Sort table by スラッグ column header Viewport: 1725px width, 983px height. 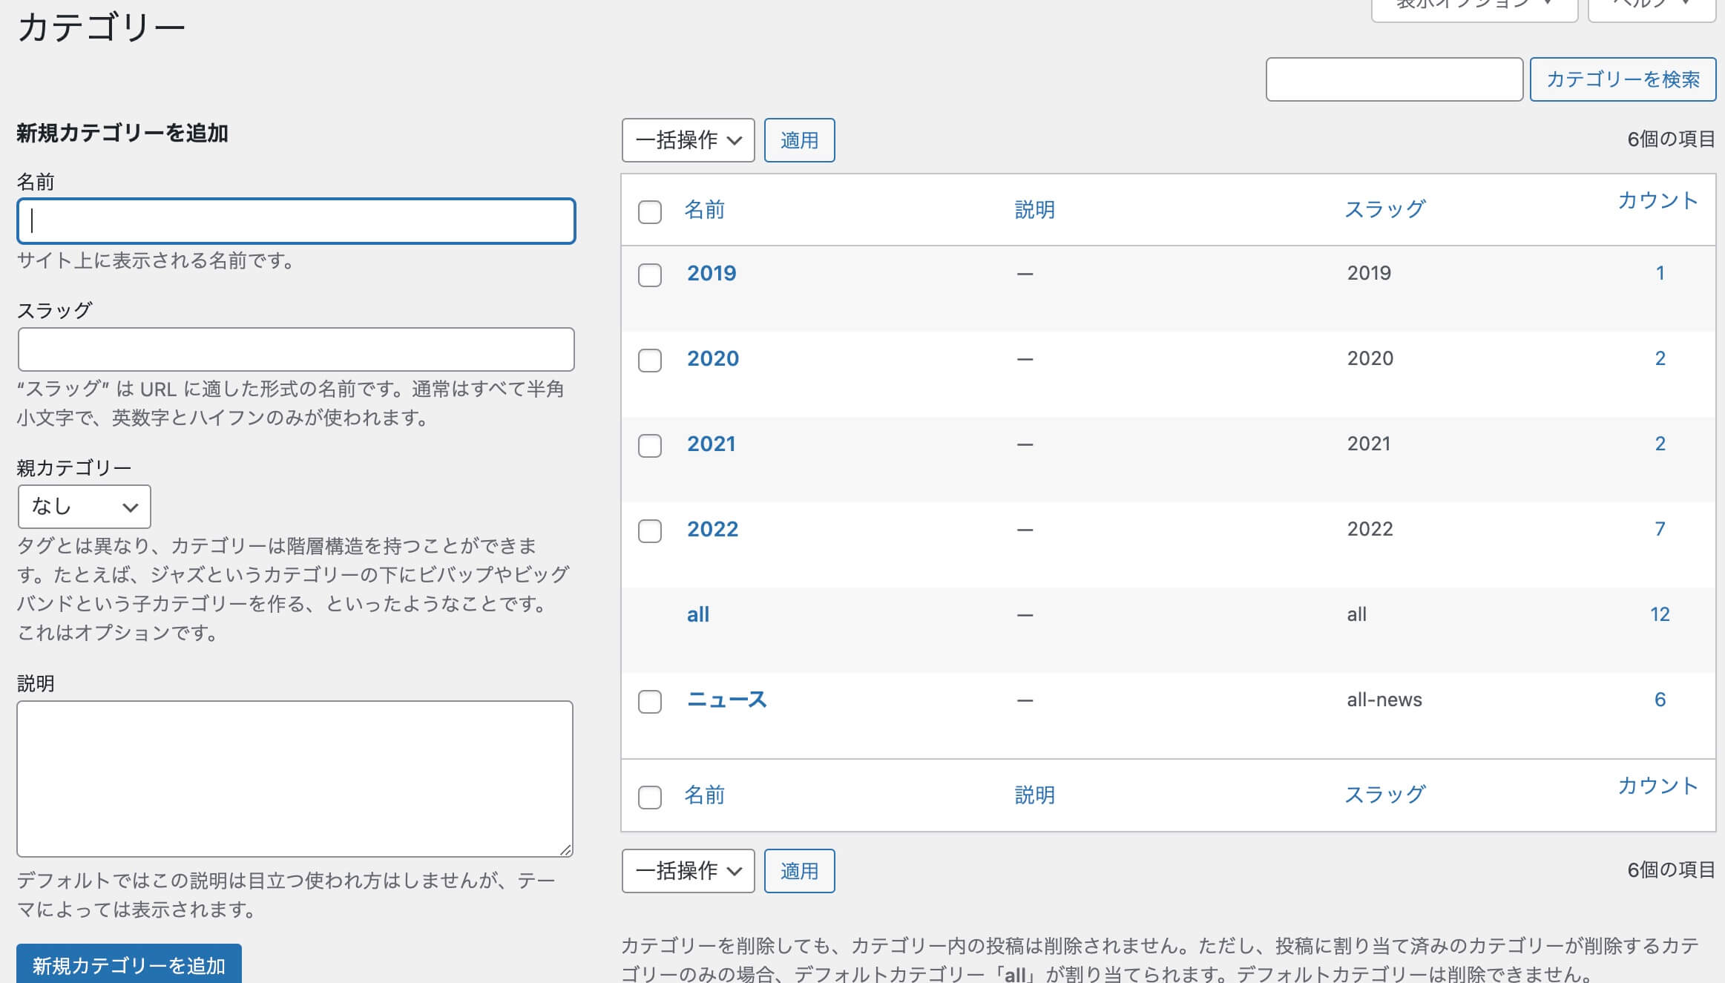pos(1384,210)
